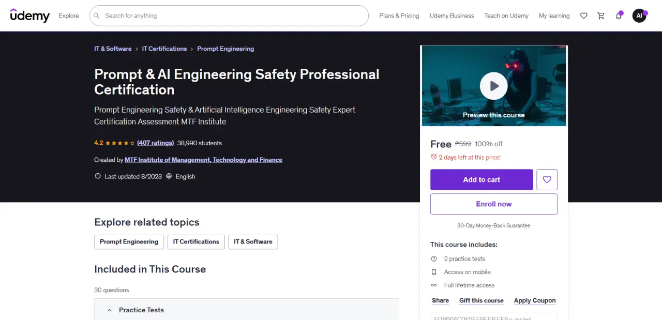Click the course title heading
The height and width of the screenshot is (320, 662).
237,82
